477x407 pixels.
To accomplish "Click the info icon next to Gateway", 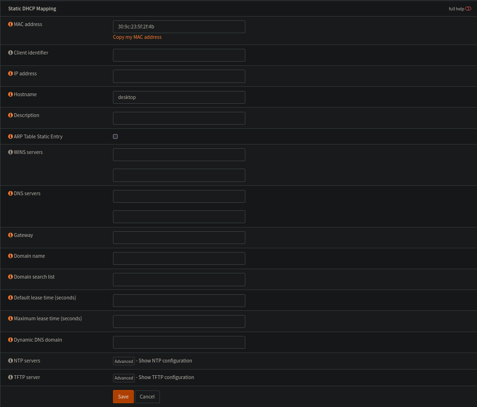I will point(10,235).
